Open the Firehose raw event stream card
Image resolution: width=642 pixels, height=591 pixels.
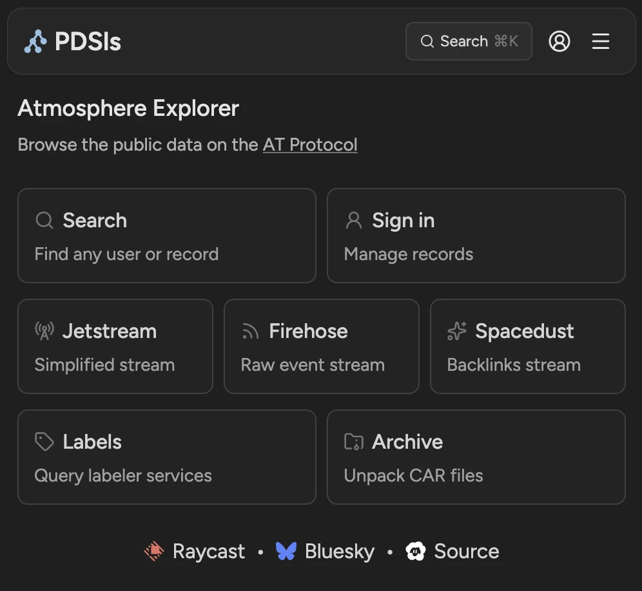pos(321,346)
